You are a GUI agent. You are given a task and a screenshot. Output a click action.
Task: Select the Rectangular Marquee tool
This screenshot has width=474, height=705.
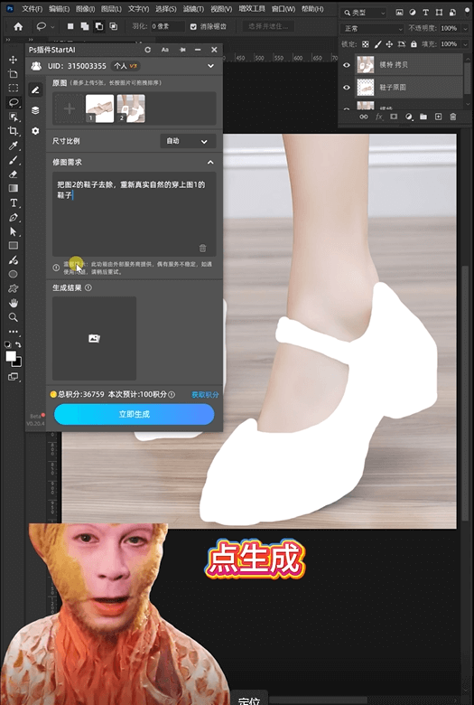[13, 89]
